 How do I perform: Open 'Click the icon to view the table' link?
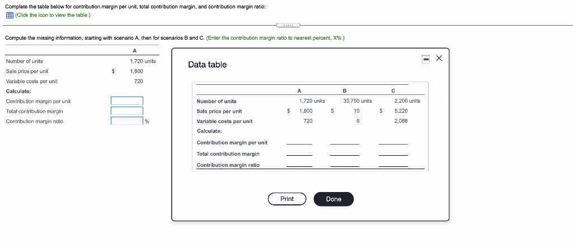(53, 15)
